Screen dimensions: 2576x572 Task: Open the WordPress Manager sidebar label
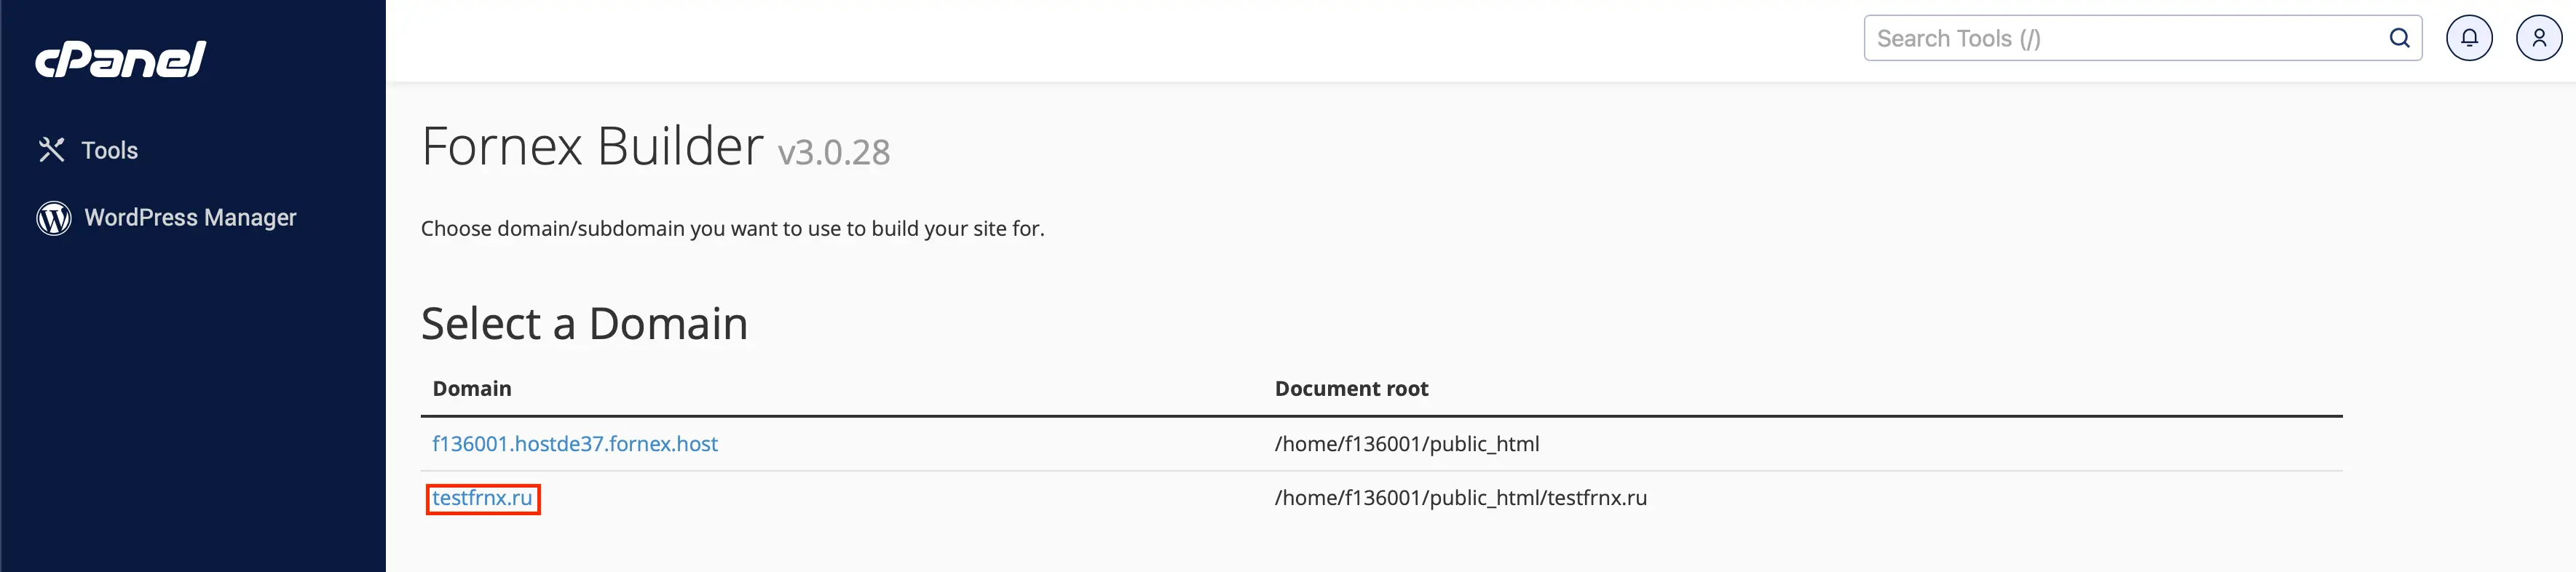pos(190,218)
